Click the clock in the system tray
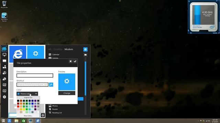Screen dimensions: 220x123 click(x=215, y=121)
